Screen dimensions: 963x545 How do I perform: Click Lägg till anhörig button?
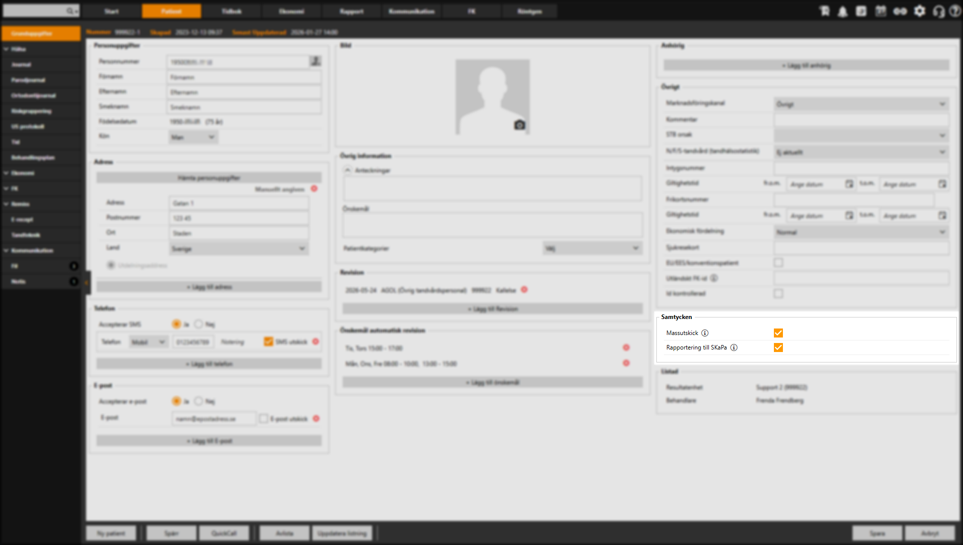click(806, 65)
